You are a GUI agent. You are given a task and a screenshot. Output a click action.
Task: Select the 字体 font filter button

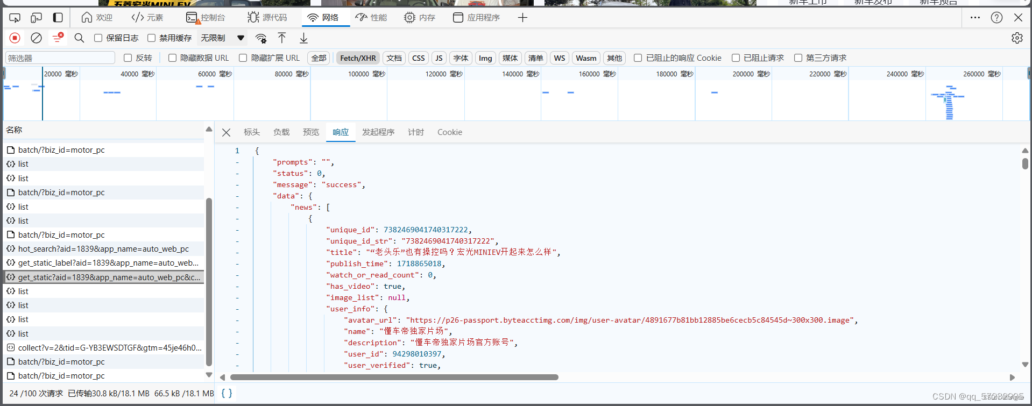(x=461, y=58)
